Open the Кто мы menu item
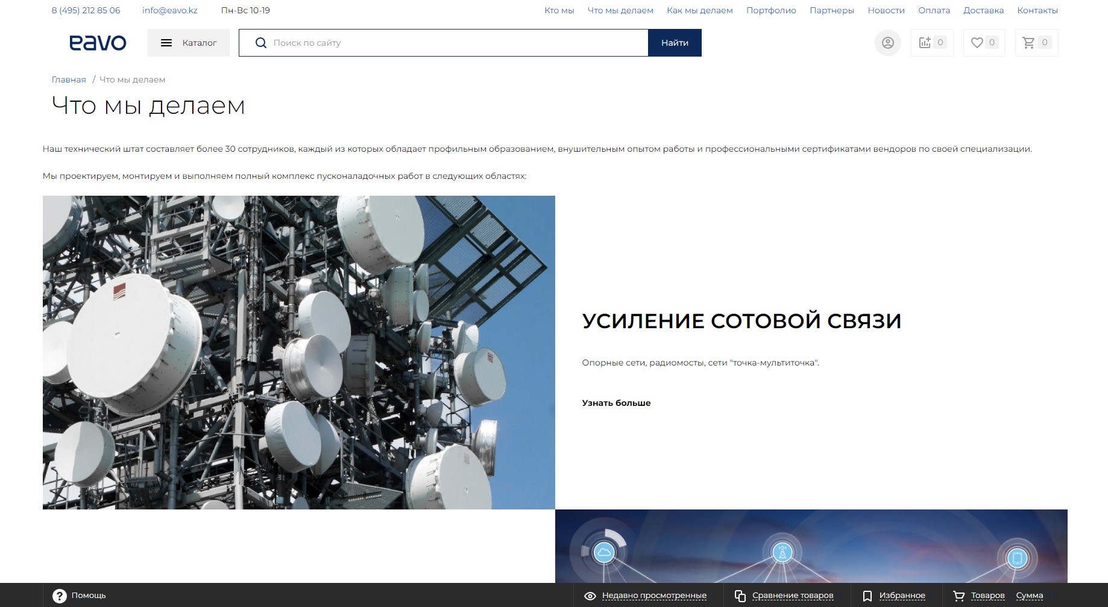This screenshot has width=1108, height=607. (559, 10)
